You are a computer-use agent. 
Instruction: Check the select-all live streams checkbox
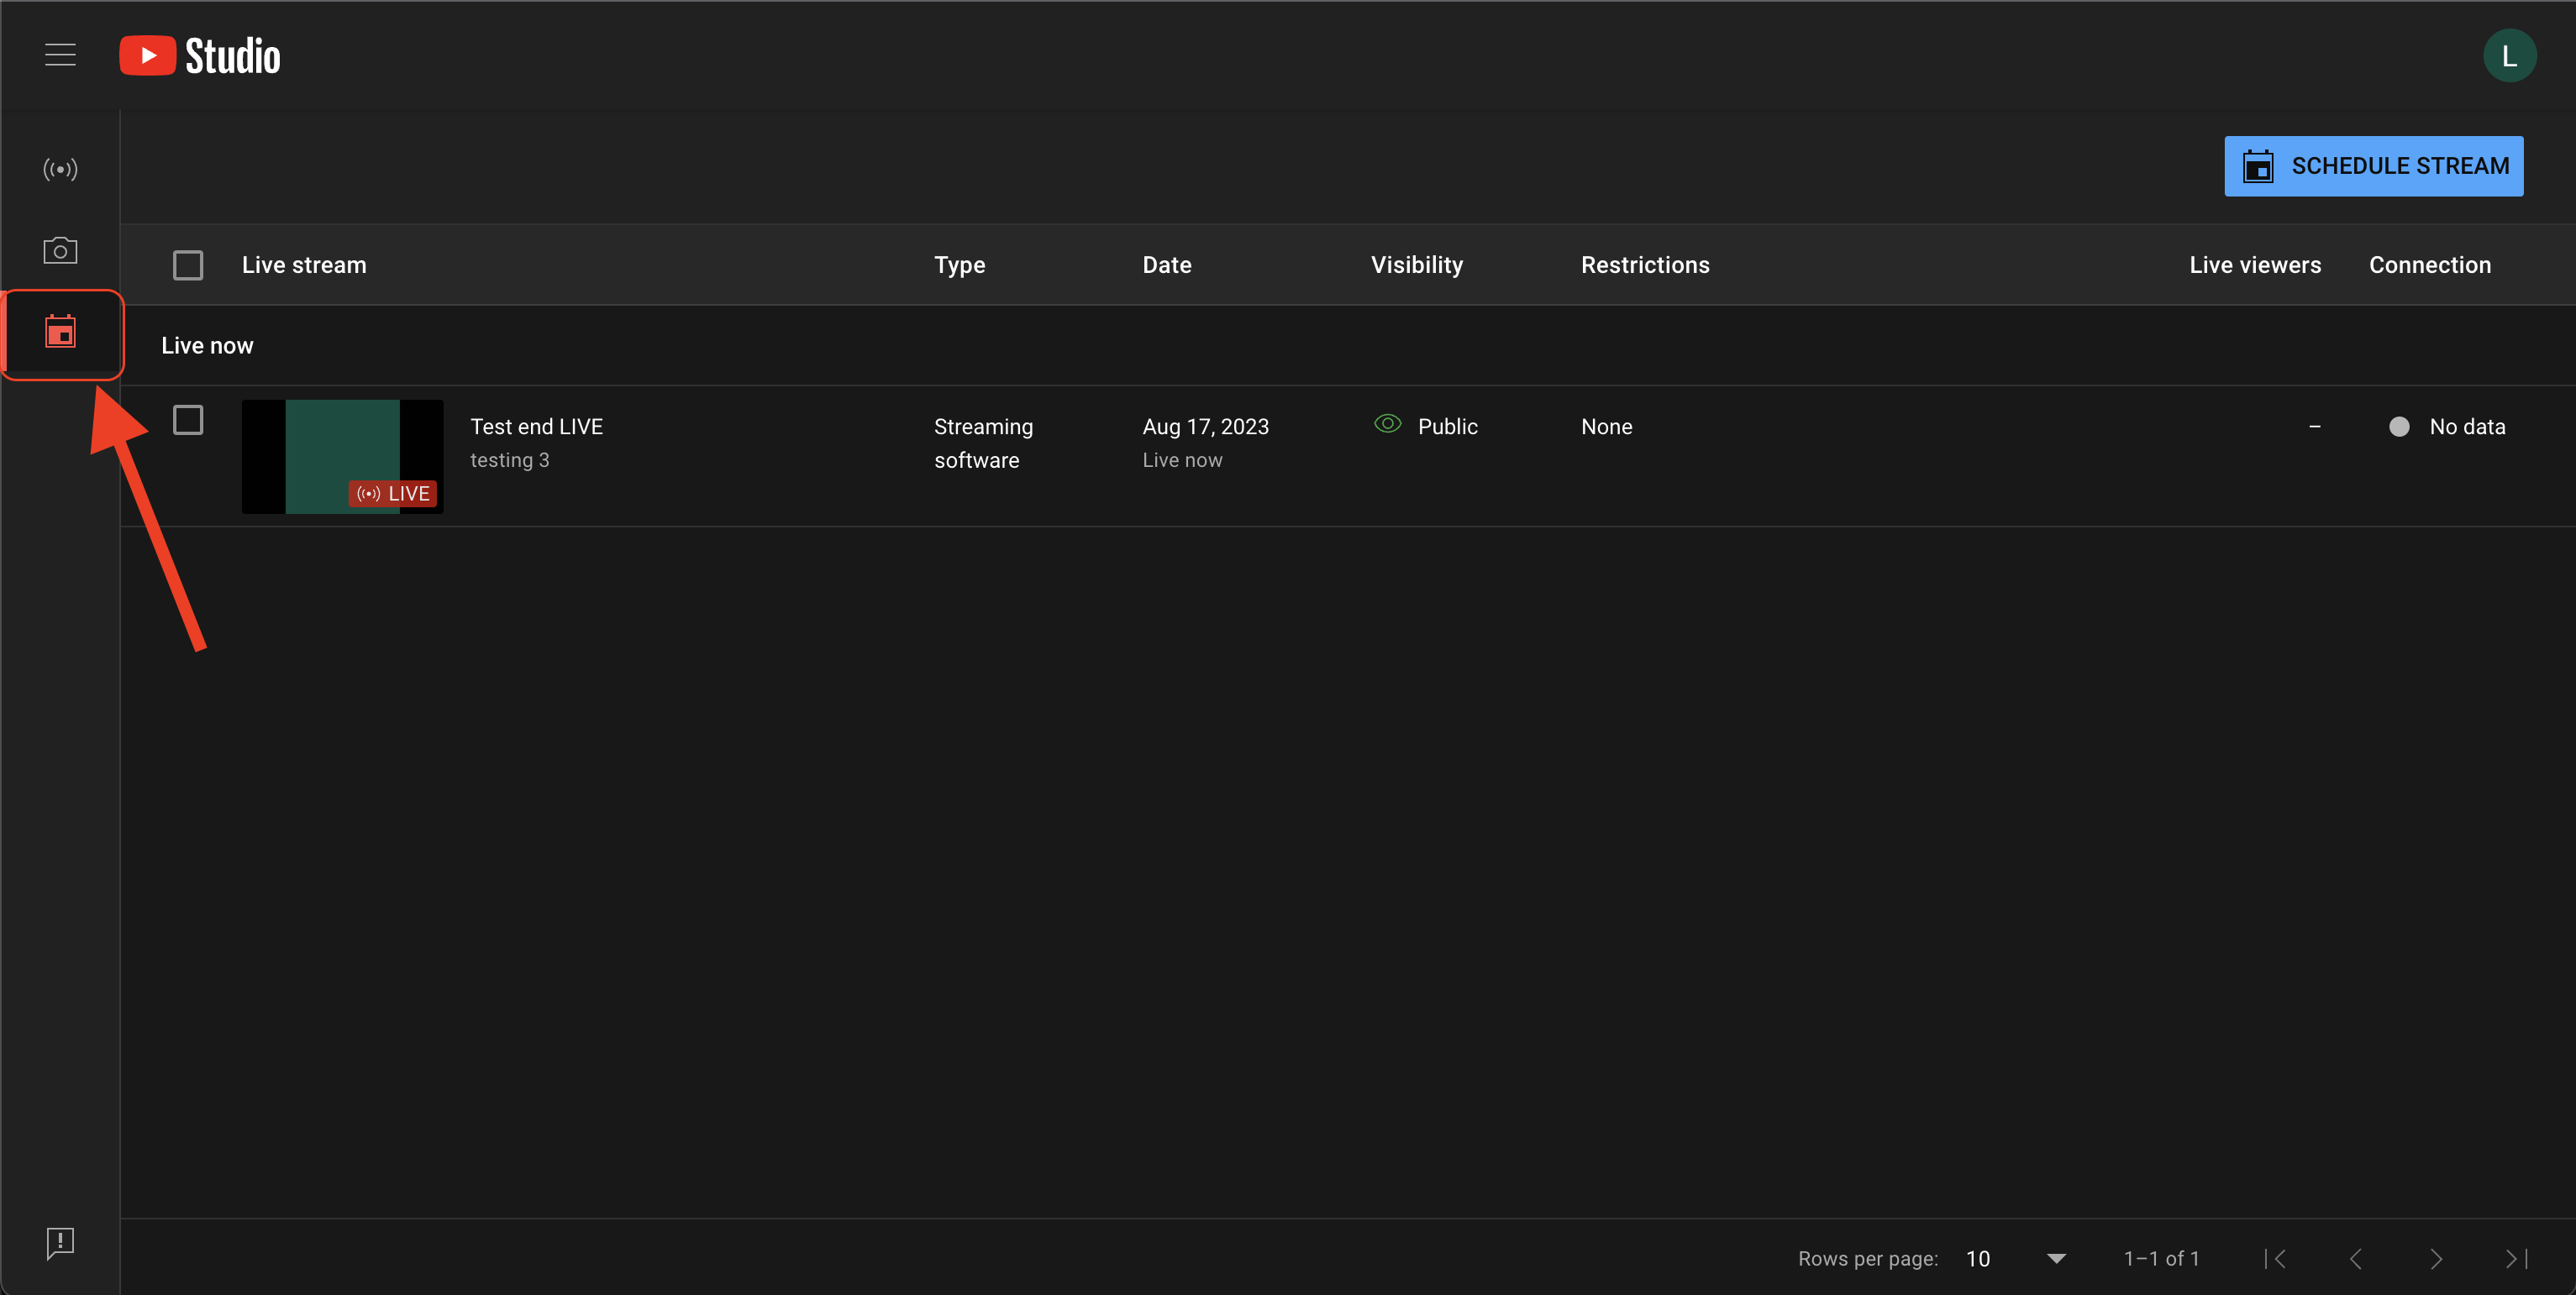point(188,265)
